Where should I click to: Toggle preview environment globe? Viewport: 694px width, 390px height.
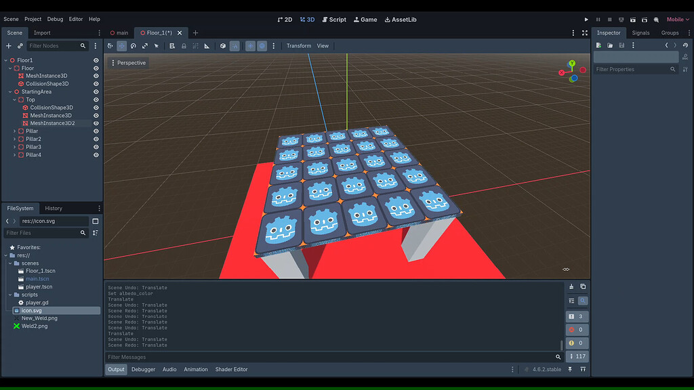(x=262, y=46)
